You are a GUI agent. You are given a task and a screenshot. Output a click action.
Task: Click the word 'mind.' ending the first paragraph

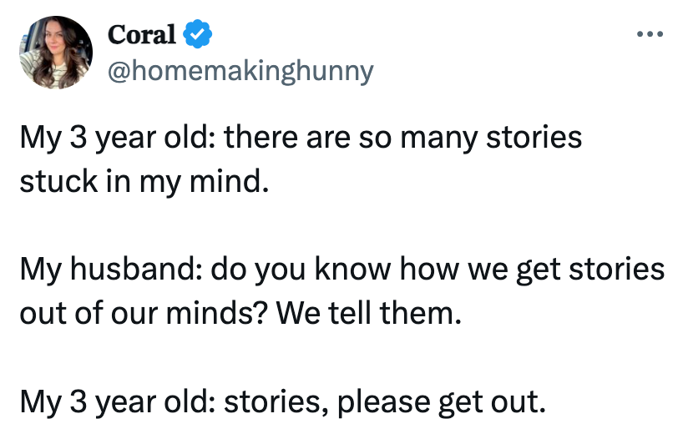tap(234, 181)
